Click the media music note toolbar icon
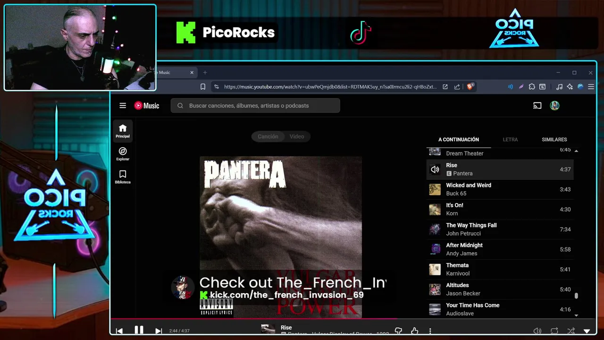604x340 pixels. tap(559, 87)
